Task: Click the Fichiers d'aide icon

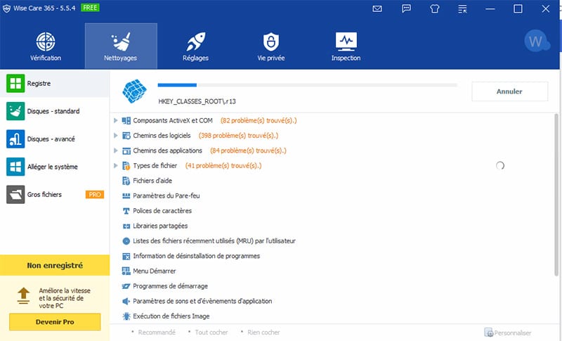Action: [126, 181]
